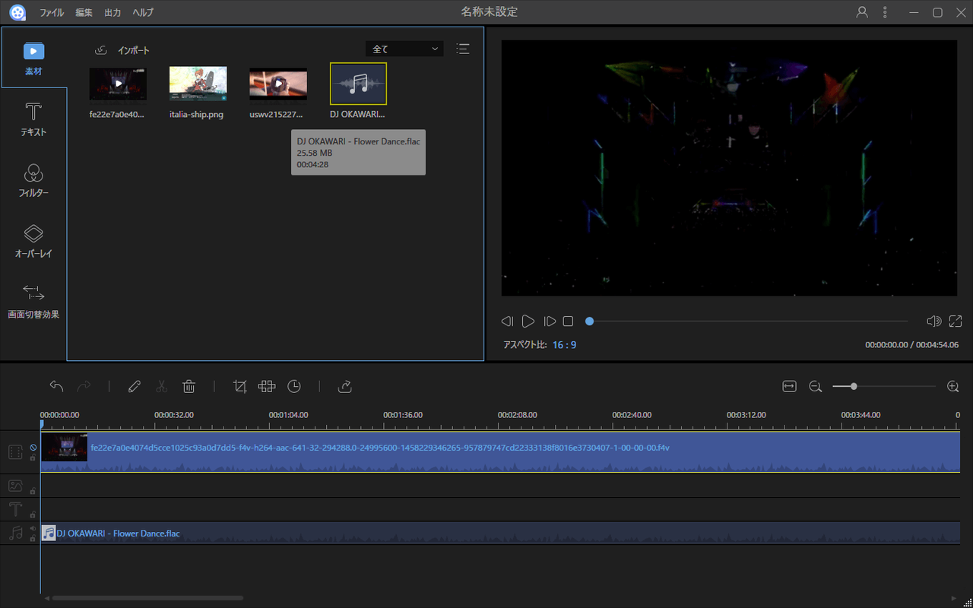973x608 pixels.
Task: Select the DJ OKAWARI audio thumbnail
Action: pos(358,84)
